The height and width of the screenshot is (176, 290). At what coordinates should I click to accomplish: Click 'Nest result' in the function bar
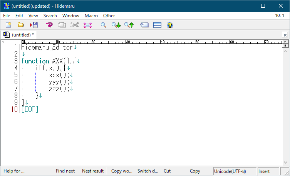[93, 171]
